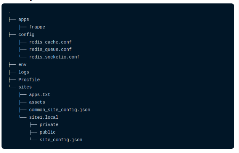Click the logs directory entry
Viewport: 239px width, 153px height.
(x=24, y=72)
